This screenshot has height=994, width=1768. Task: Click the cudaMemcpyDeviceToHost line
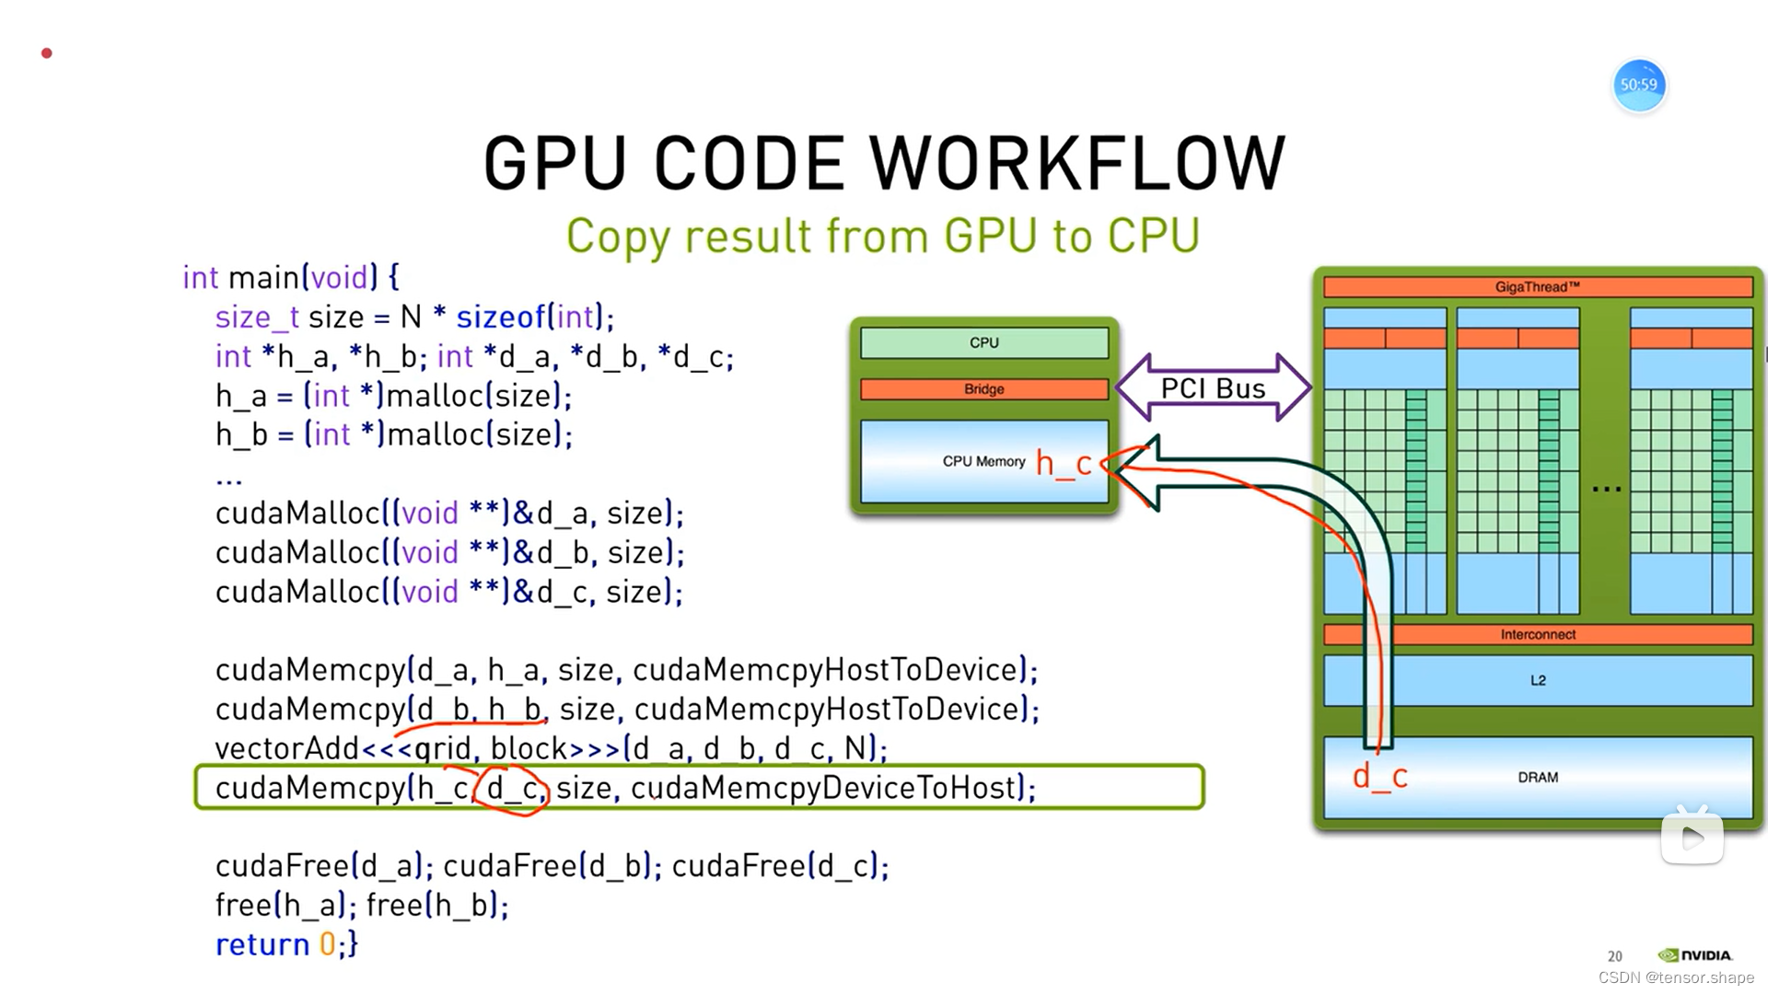click(x=625, y=788)
